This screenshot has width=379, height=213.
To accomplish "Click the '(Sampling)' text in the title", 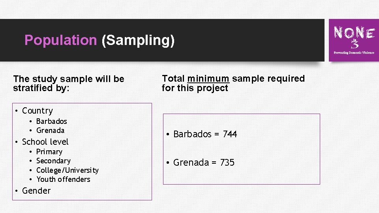I will (x=138, y=40).
